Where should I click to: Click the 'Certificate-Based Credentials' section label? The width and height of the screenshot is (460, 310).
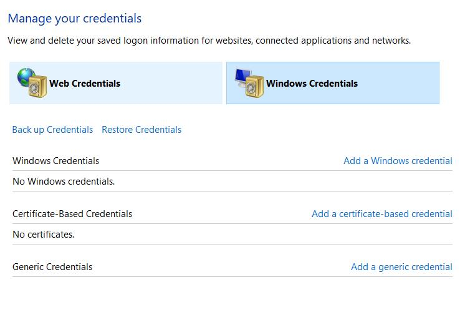[x=72, y=214]
